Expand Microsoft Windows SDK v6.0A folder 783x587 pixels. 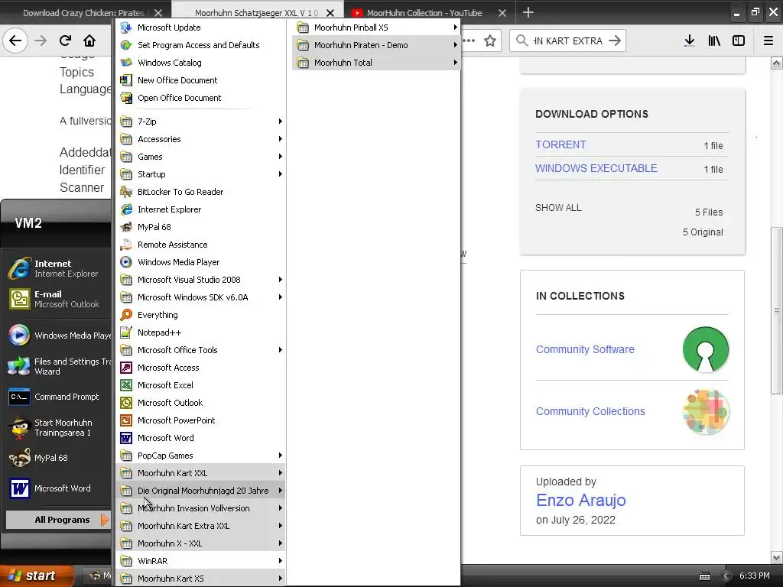[x=200, y=297]
